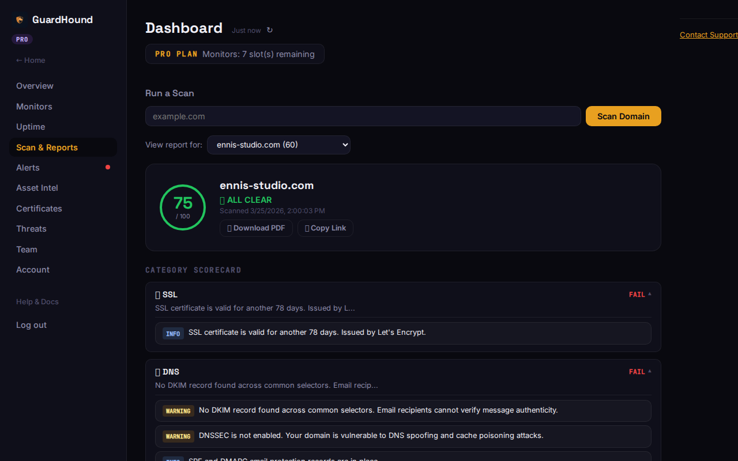Click the Copy Link button
Screen dimensions: 738x461
point(325,228)
